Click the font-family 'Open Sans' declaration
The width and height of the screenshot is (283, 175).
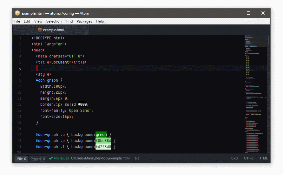(67, 111)
